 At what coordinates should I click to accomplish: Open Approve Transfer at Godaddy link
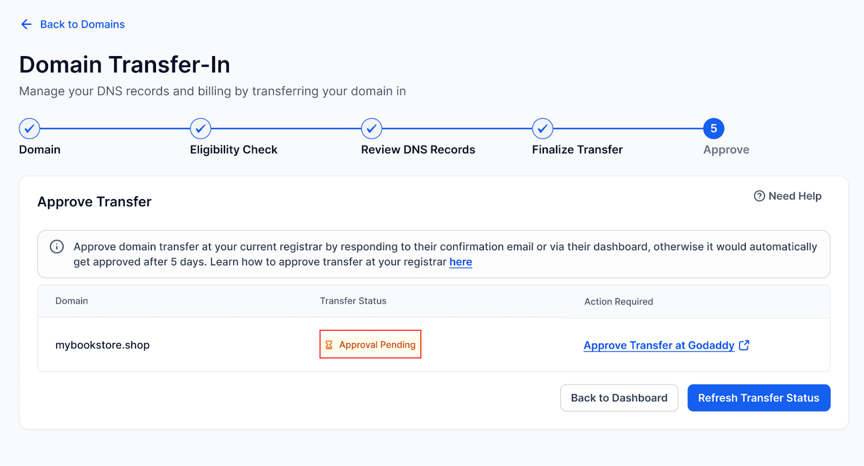click(659, 345)
